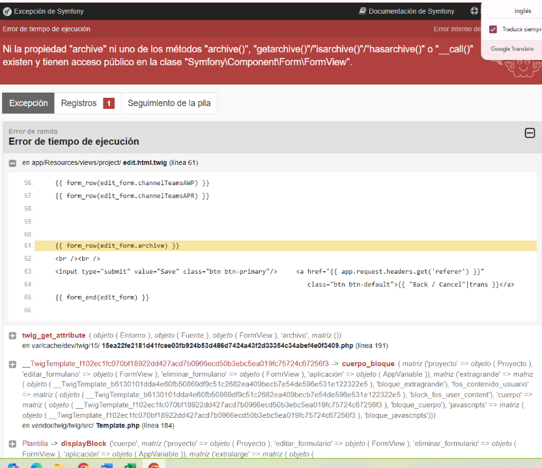This screenshot has height=468, width=542.
Task: Open Excel from the taskbar
Action: [x=130, y=465]
